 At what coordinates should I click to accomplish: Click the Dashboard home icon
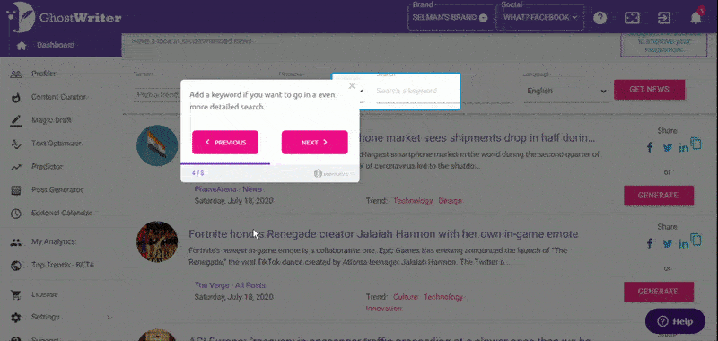tap(21, 45)
